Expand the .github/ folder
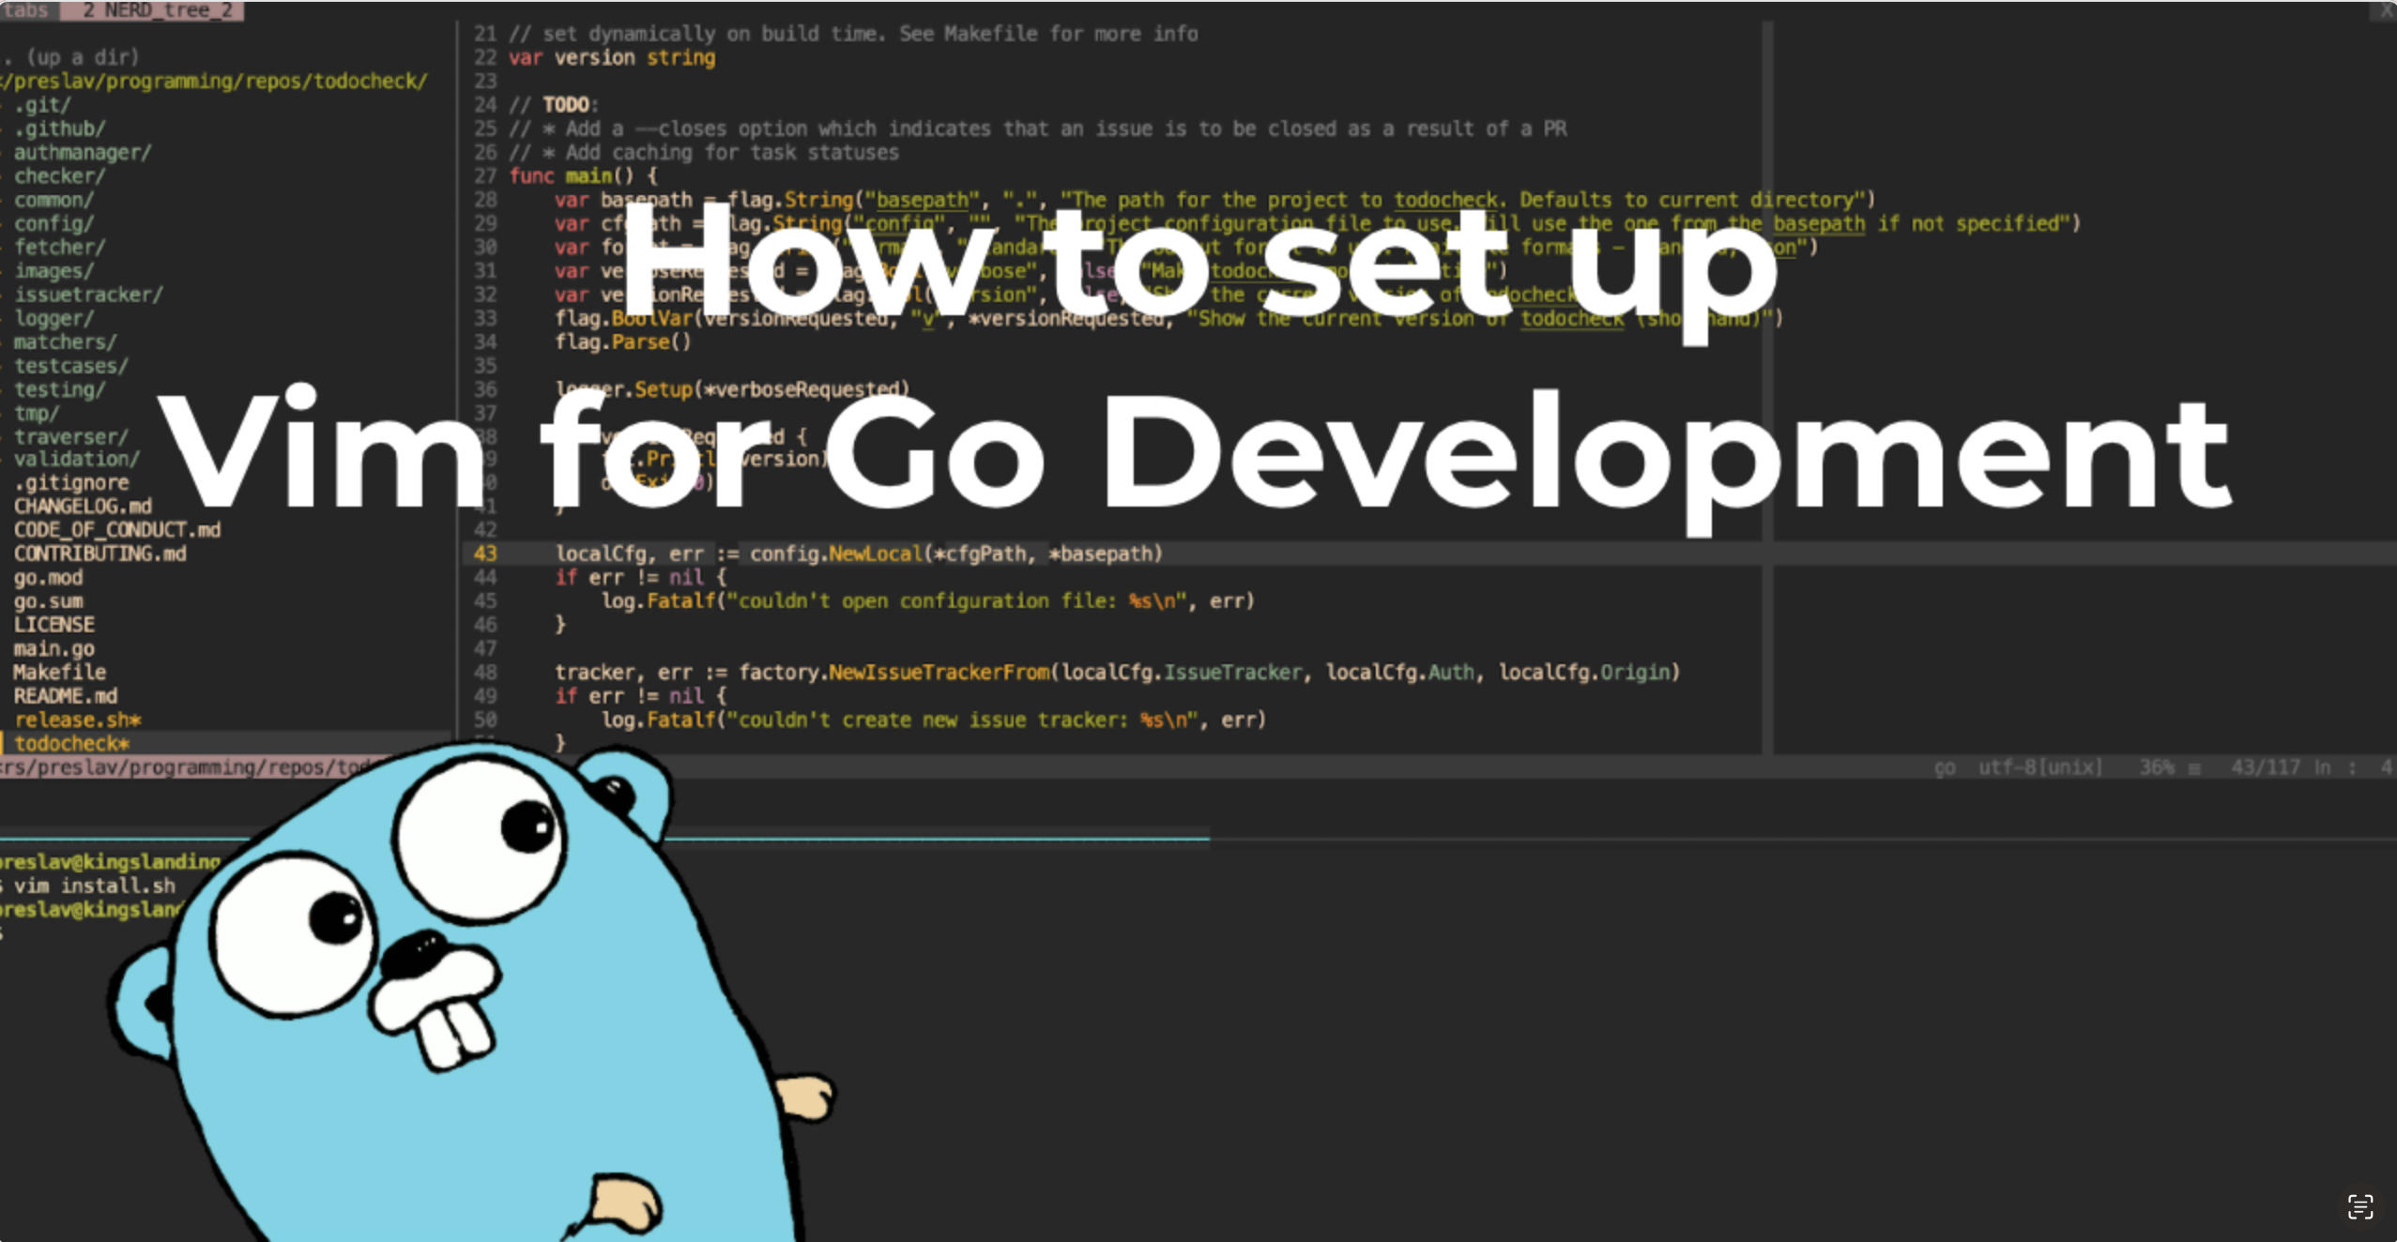This screenshot has width=2397, height=1242. pos(59,129)
